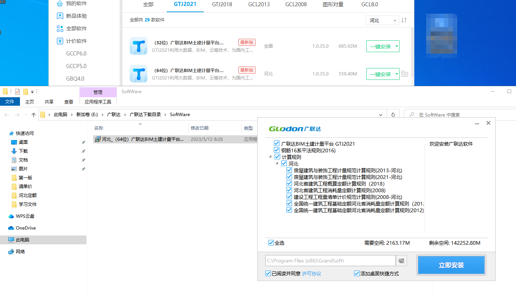Sort files by 修改日期 column header
The image size is (516, 295).
pos(200,128)
